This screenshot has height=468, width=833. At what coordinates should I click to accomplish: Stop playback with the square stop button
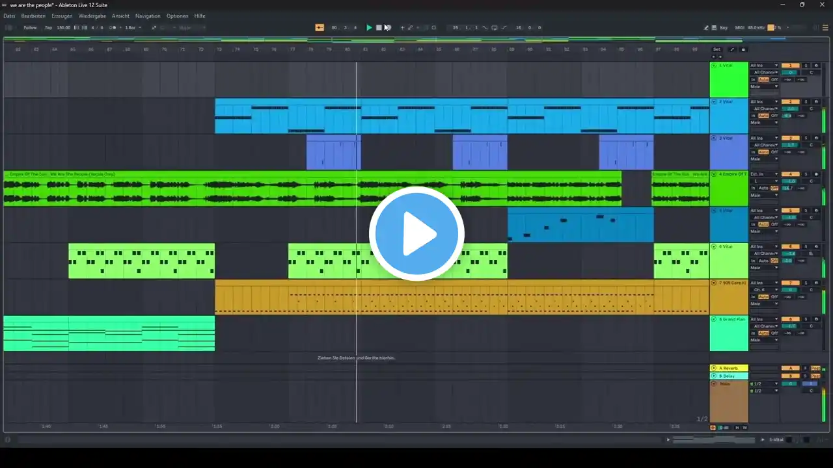coord(379,28)
